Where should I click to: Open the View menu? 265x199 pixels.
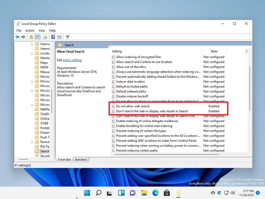pyautogui.click(x=42, y=31)
